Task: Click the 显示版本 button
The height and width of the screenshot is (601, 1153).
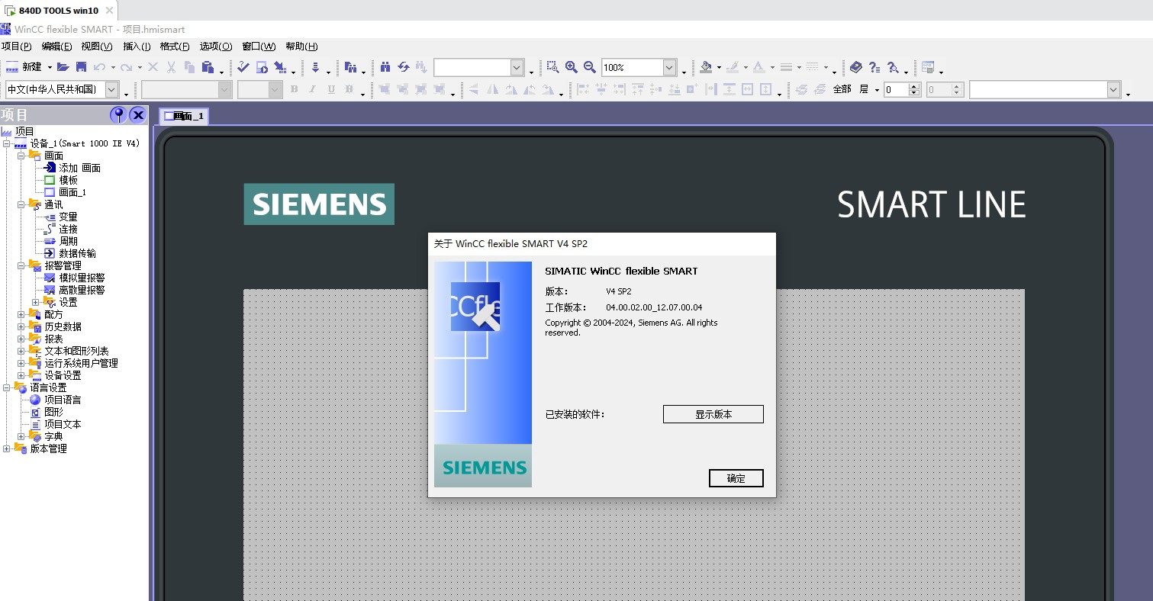Action: (x=713, y=414)
